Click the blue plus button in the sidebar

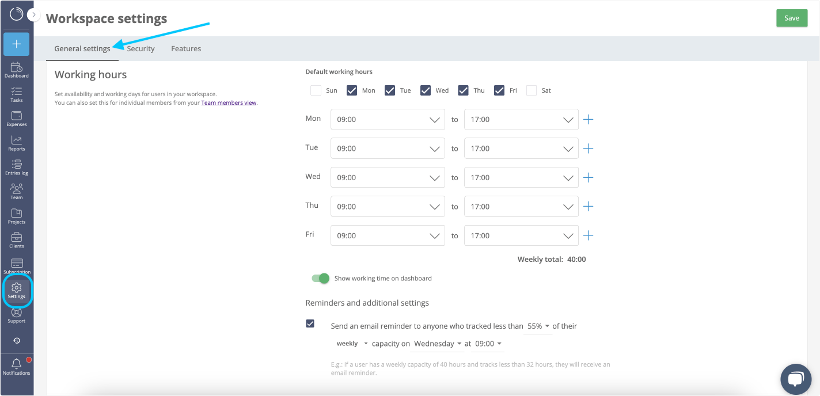coord(16,44)
